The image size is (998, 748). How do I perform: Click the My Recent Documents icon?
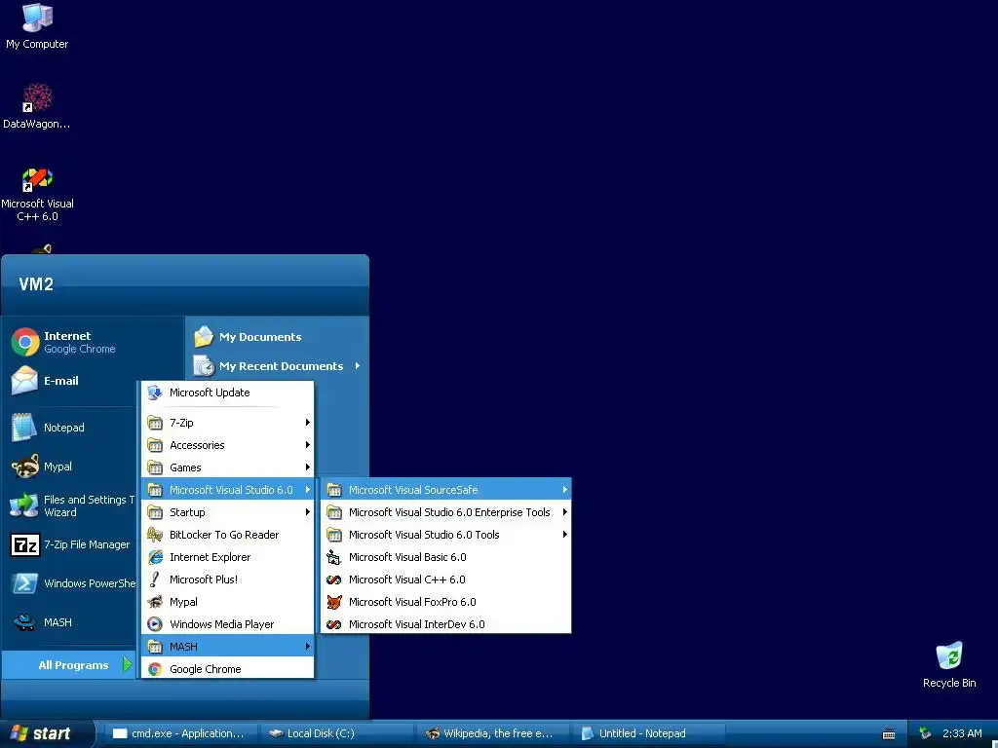point(204,366)
